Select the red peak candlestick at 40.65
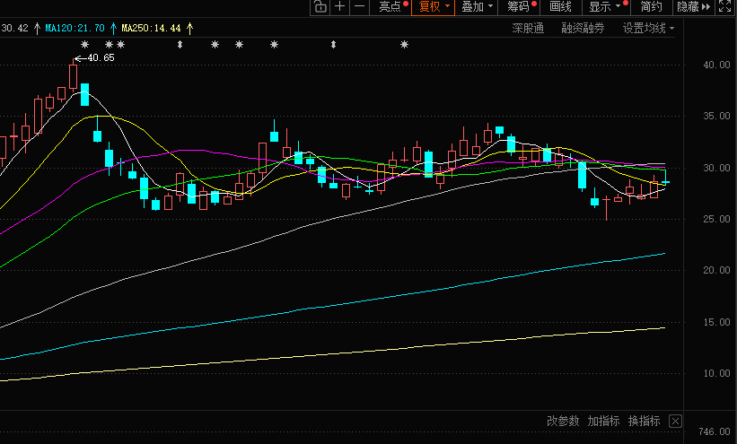Image resolution: width=737 pixels, height=444 pixels. click(x=74, y=76)
